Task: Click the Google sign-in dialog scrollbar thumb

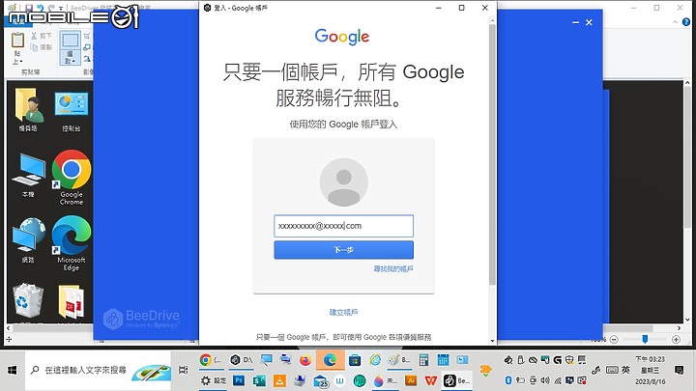Action: click(492, 155)
